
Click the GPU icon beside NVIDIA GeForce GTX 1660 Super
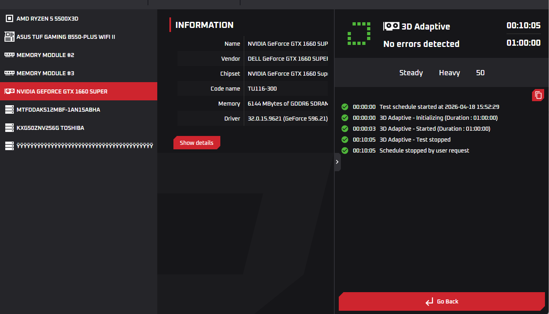[9, 91]
